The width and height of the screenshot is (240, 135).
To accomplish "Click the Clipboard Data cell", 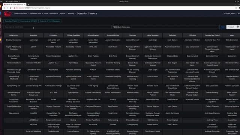I will [x=172, y=57].
